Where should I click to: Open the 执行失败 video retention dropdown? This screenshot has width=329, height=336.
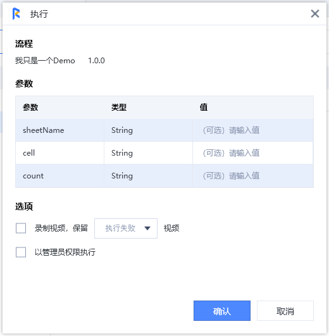coord(126,228)
